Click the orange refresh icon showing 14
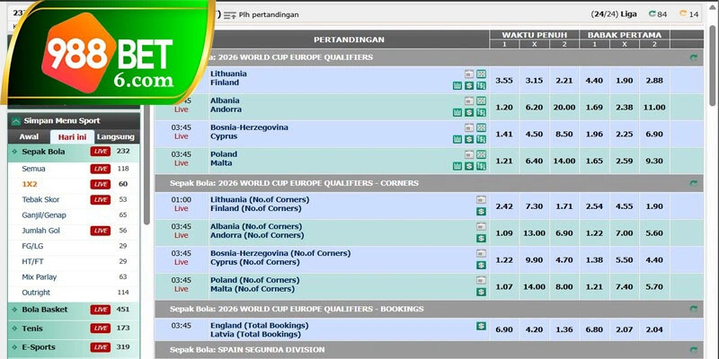 point(683,14)
